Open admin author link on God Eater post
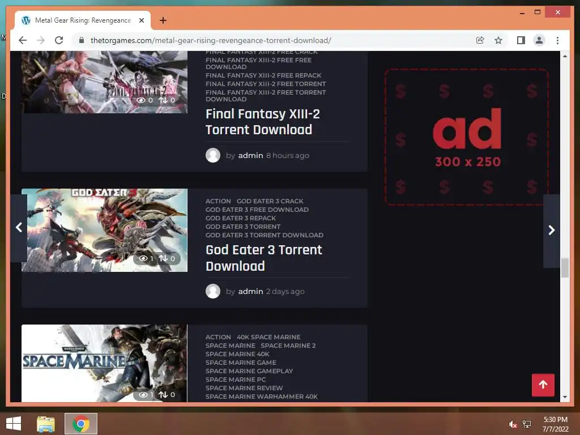 [x=250, y=292]
